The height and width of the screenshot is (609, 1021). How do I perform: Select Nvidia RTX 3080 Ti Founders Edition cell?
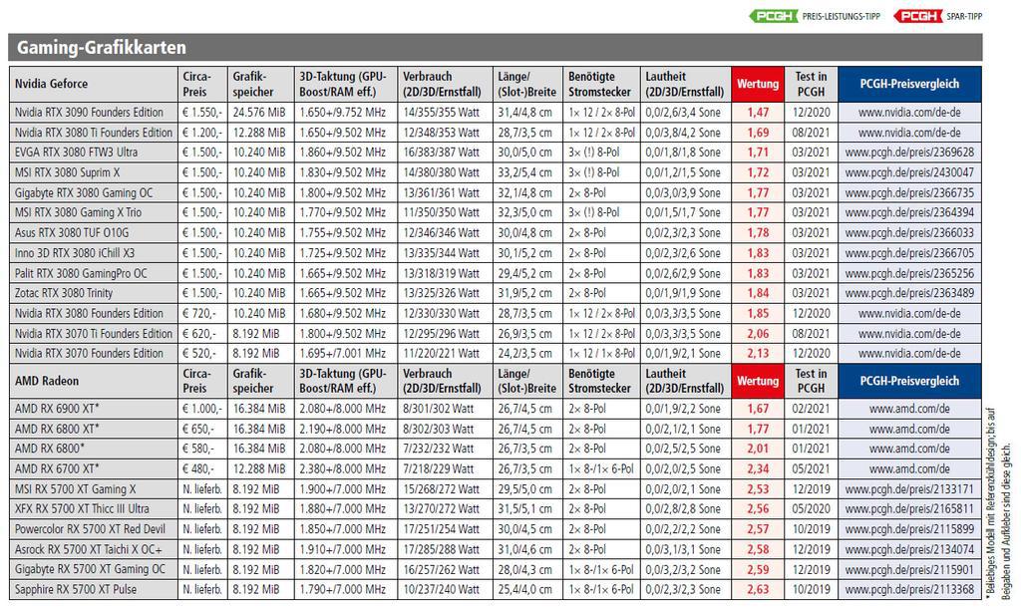pos(94,133)
